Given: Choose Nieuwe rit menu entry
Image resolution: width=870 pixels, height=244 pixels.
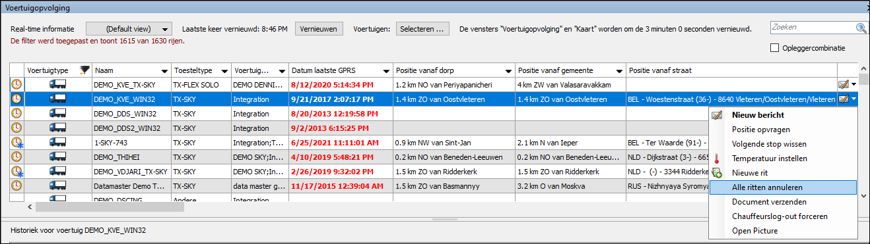Looking at the screenshot, I should (783, 173).
